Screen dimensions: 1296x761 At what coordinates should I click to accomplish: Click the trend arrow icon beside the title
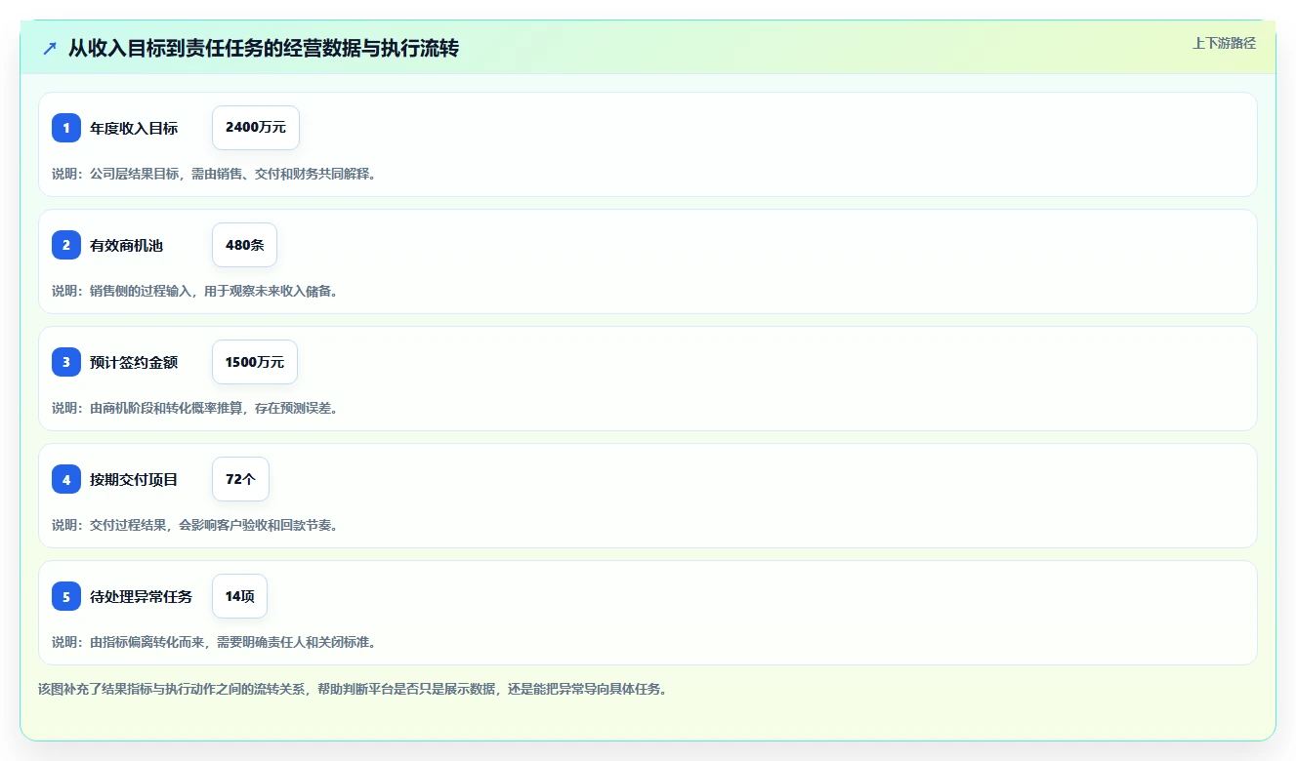pyautogui.click(x=50, y=48)
